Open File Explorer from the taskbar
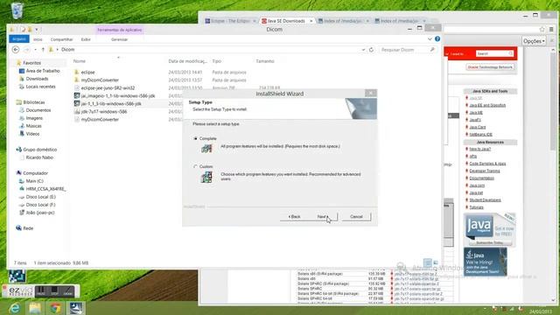This screenshot has height=315, width=560. (35, 308)
